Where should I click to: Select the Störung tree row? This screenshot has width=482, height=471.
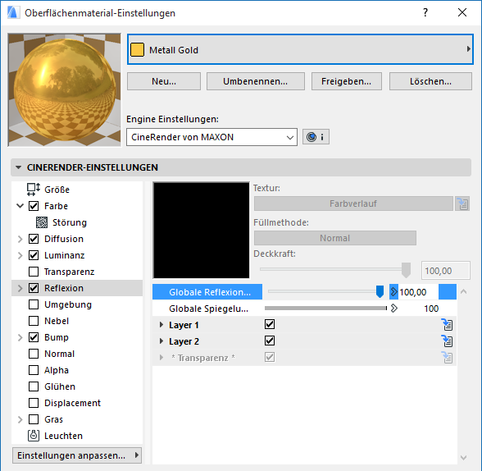(77, 222)
